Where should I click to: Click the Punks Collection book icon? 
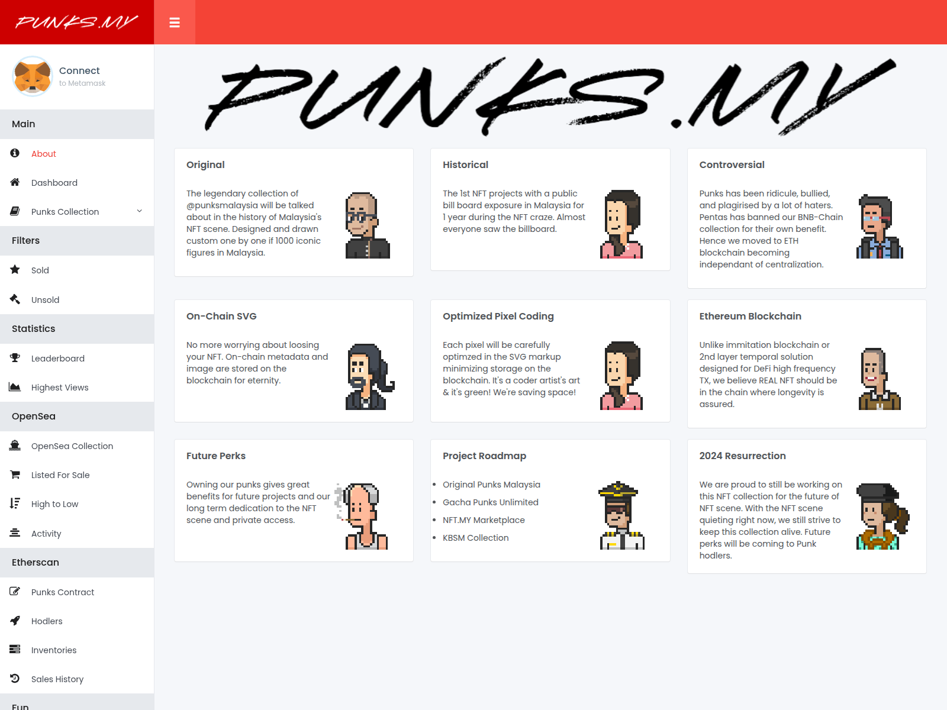[15, 211]
